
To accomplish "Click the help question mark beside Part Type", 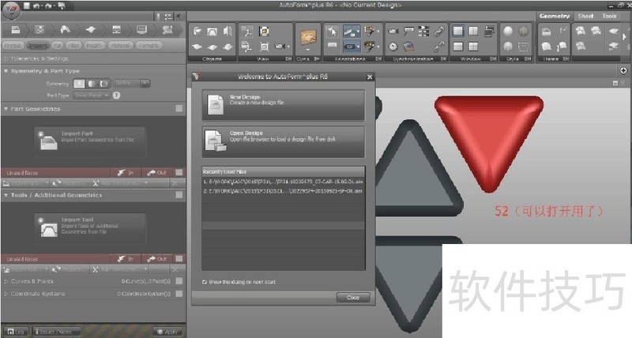I will pos(116,96).
